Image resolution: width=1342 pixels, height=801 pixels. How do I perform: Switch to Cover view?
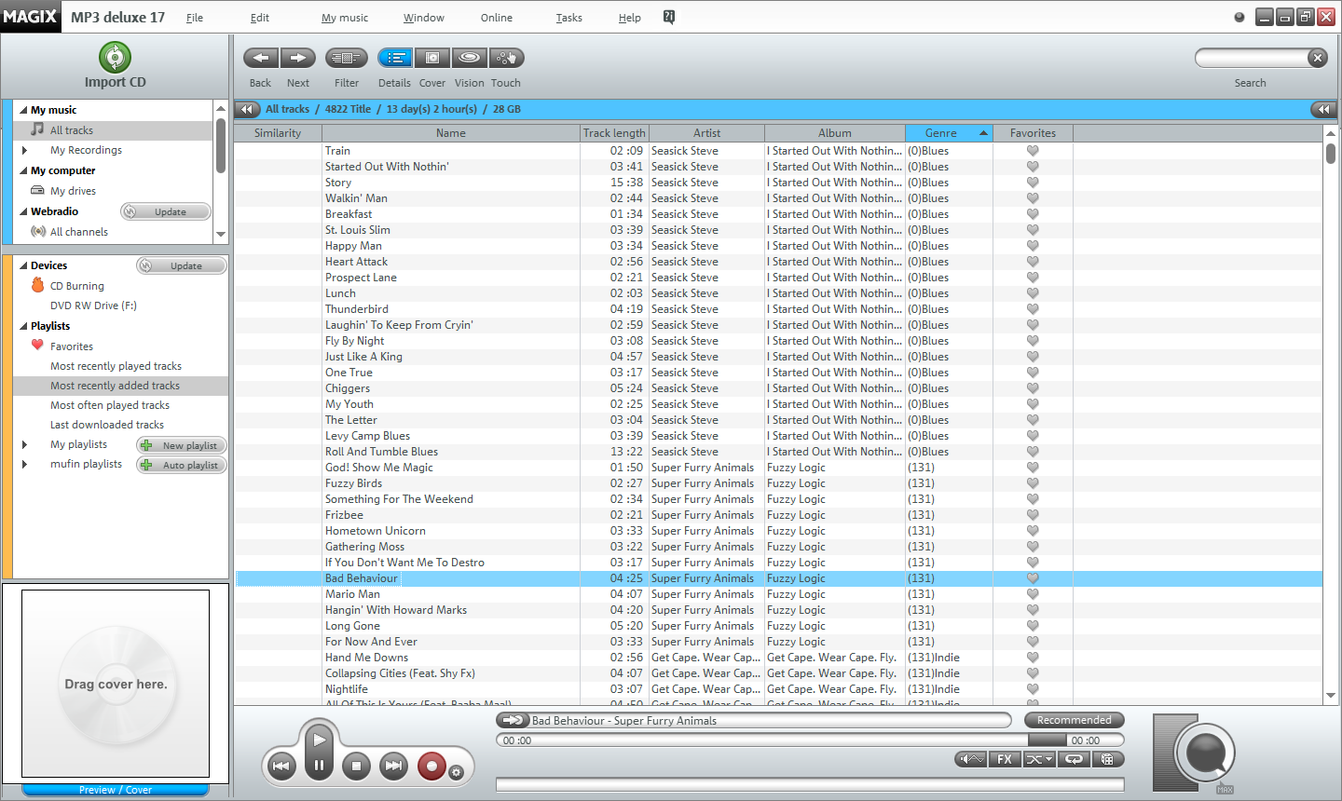(x=432, y=58)
